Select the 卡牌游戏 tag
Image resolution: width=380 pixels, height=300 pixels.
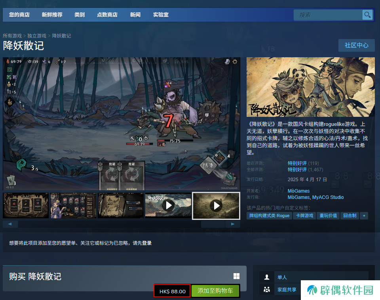point(304,216)
